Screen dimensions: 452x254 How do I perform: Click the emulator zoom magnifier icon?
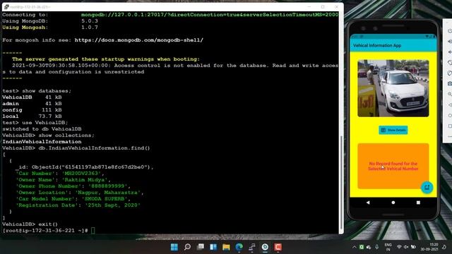pos(449,94)
